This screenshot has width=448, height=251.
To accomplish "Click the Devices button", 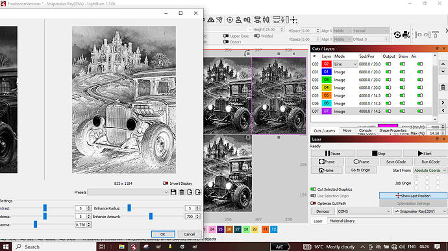I will point(323,211).
